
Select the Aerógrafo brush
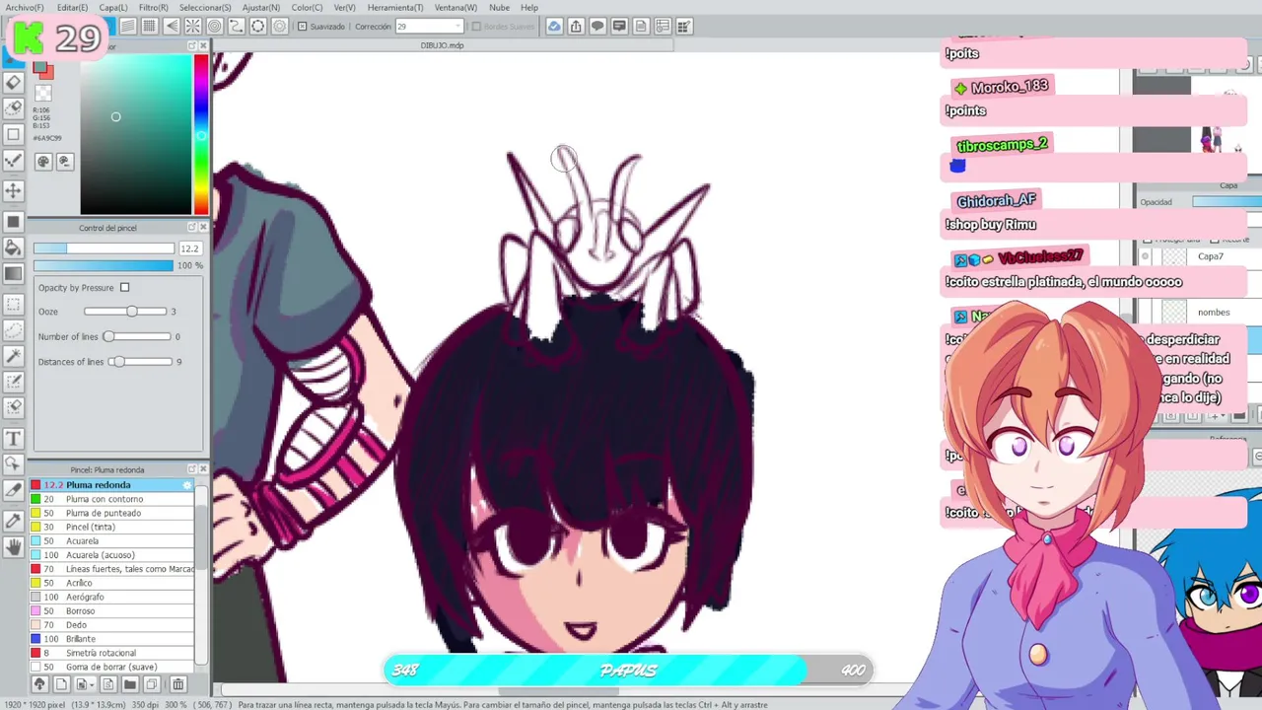pos(112,597)
